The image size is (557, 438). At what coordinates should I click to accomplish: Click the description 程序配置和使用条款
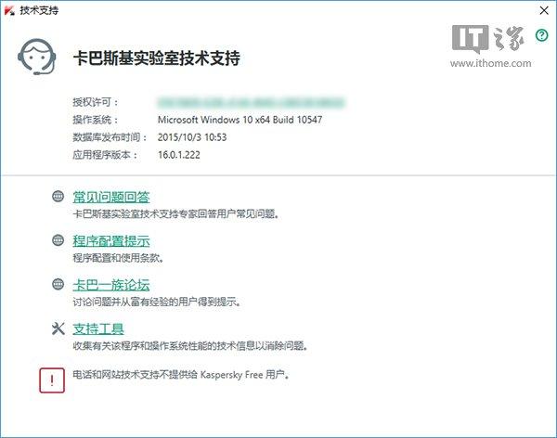[x=118, y=258]
